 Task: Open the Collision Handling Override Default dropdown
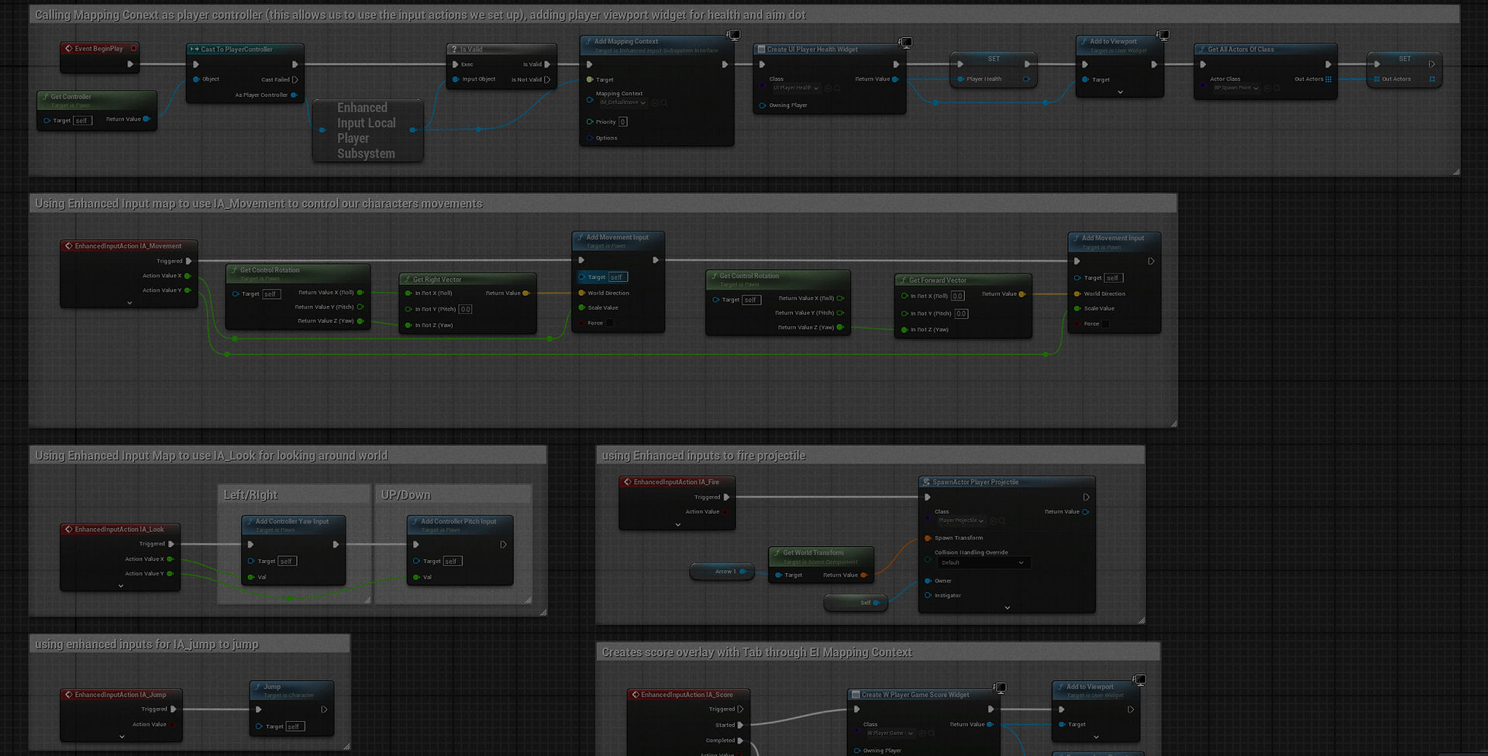point(983,562)
